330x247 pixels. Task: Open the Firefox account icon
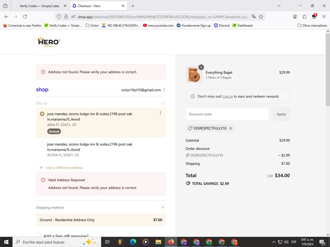(295, 16)
